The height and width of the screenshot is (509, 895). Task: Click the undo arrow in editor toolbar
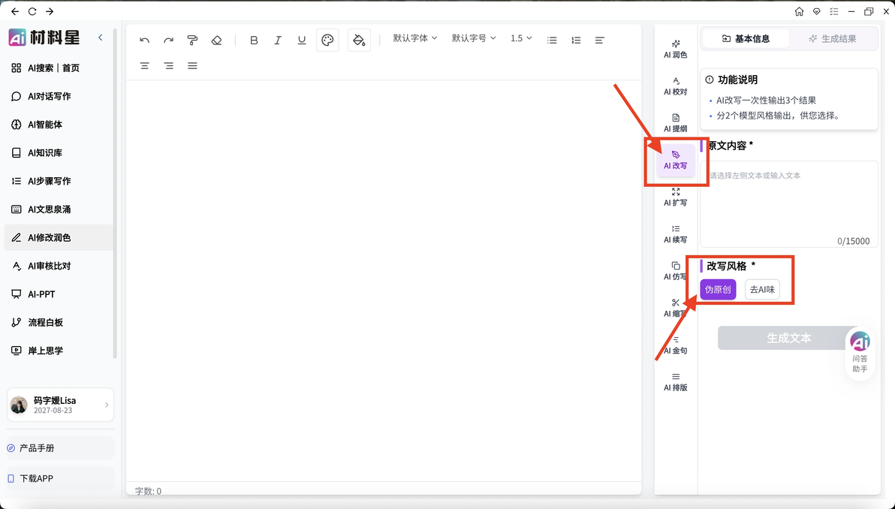(x=144, y=40)
